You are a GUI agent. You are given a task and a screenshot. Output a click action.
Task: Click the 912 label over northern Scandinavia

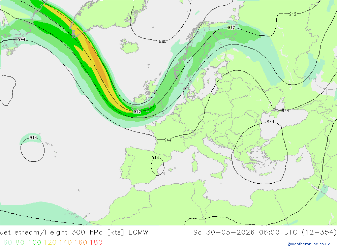(x=231, y=28)
